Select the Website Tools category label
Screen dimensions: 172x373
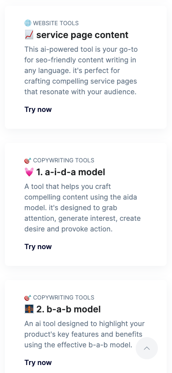tap(56, 23)
